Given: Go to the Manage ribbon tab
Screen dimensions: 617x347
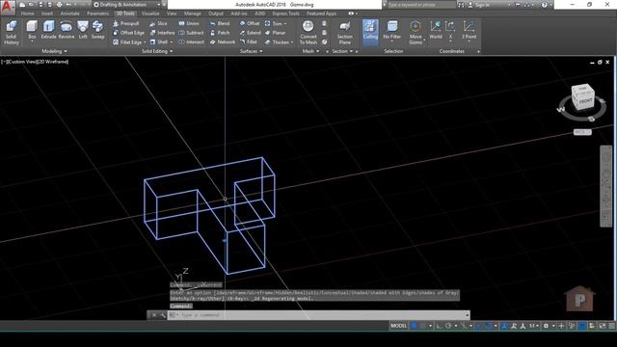Looking at the screenshot, I should click(x=193, y=13).
